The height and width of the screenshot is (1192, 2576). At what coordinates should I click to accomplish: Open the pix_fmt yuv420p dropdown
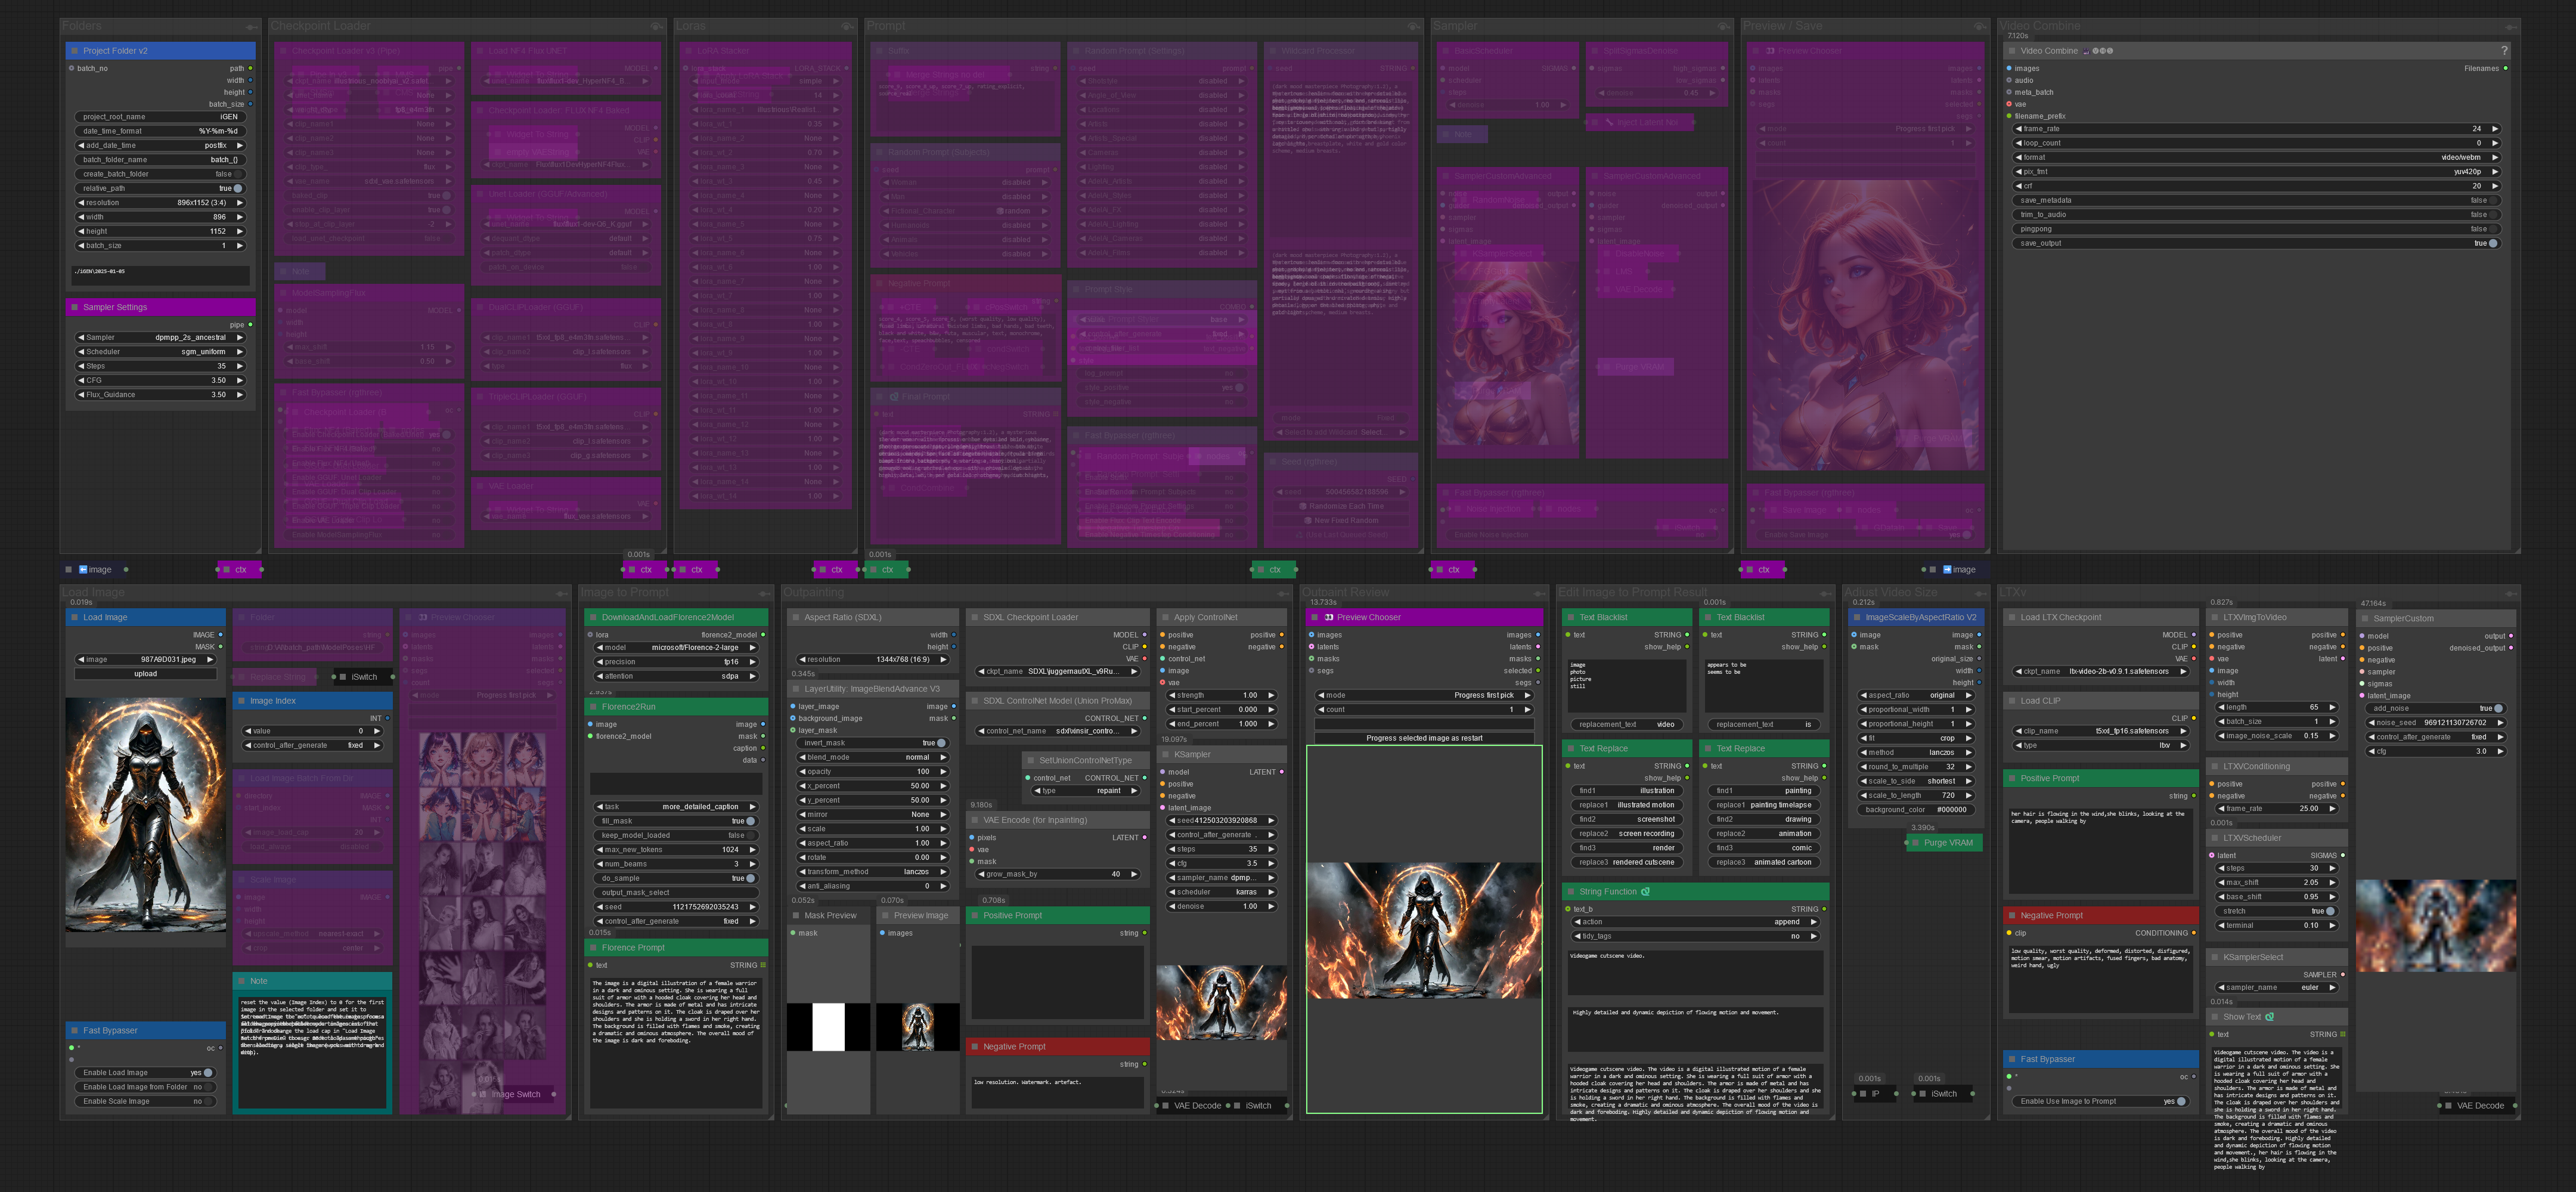point(2256,172)
